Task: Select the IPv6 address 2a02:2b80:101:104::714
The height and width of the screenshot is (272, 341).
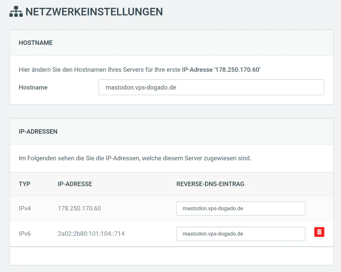Action: (x=91, y=234)
